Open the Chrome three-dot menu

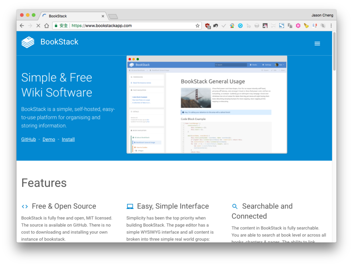pos(331,25)
